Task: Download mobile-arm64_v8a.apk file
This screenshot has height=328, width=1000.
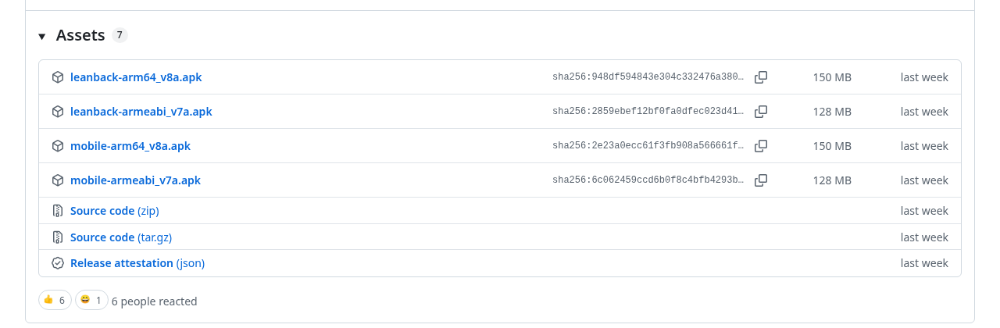Action: pyautogui.click(x=130, y=146)
